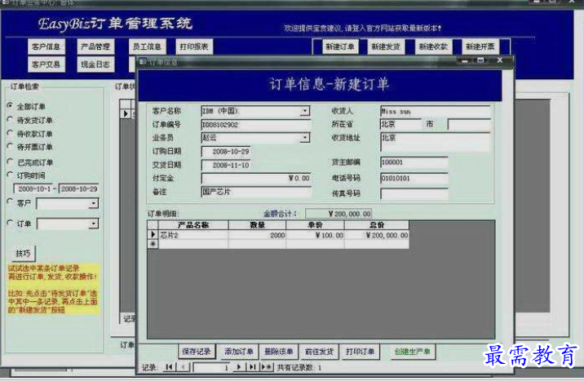
Task: Select 待开票订单 radio button
Action: pos(10,146)
